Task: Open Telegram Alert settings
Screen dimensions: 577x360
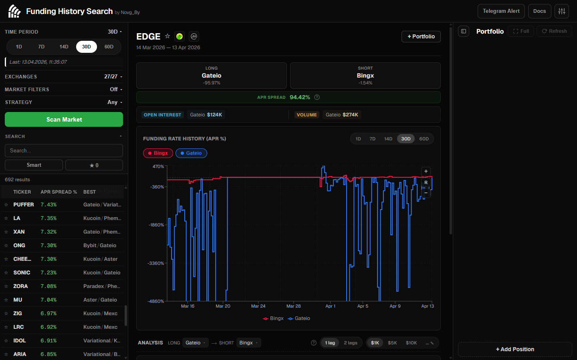Action: [x=501, y=11]
